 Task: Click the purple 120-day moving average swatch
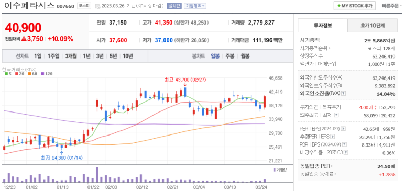tap(42, 74)
